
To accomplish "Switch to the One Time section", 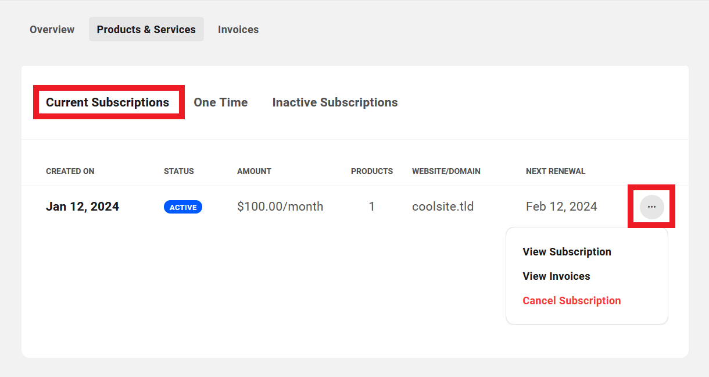I will tap(221, 102).
